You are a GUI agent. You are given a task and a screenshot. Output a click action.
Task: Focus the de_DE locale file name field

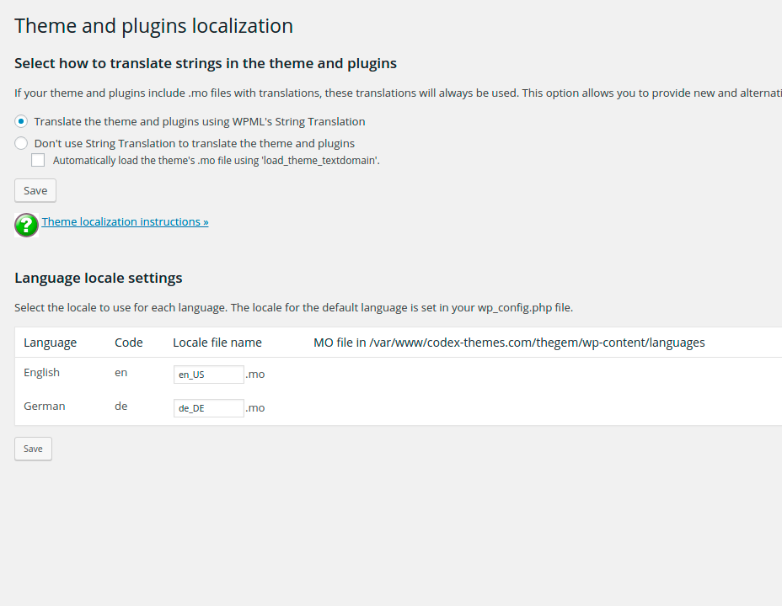pyautogui.click(x=208, y=408)
